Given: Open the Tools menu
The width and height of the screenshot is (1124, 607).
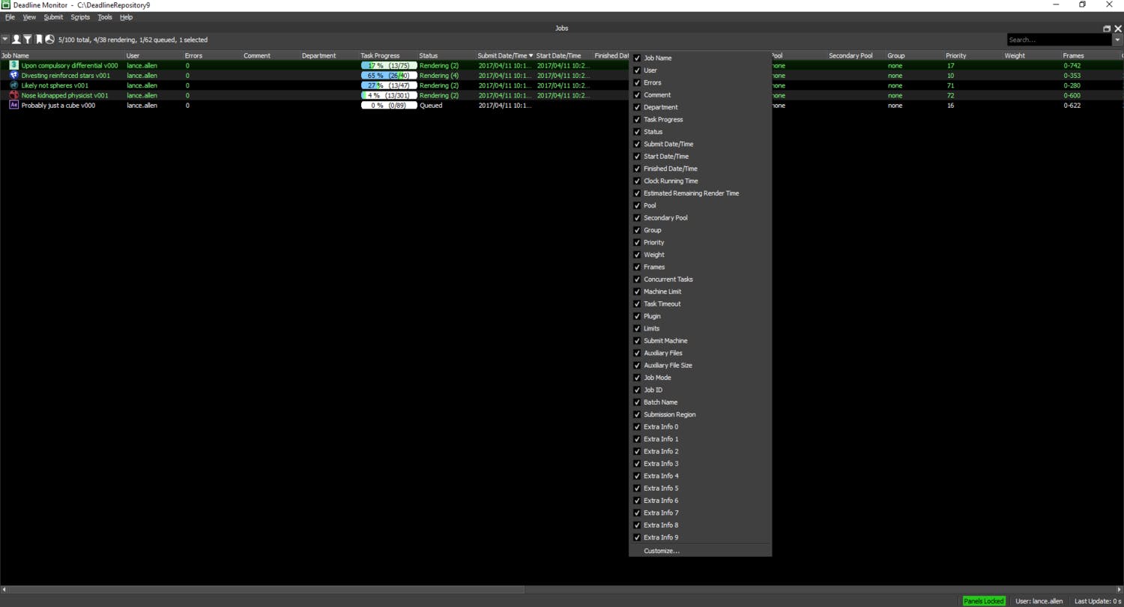Looking at the screenshot, I should click(105, 17).
